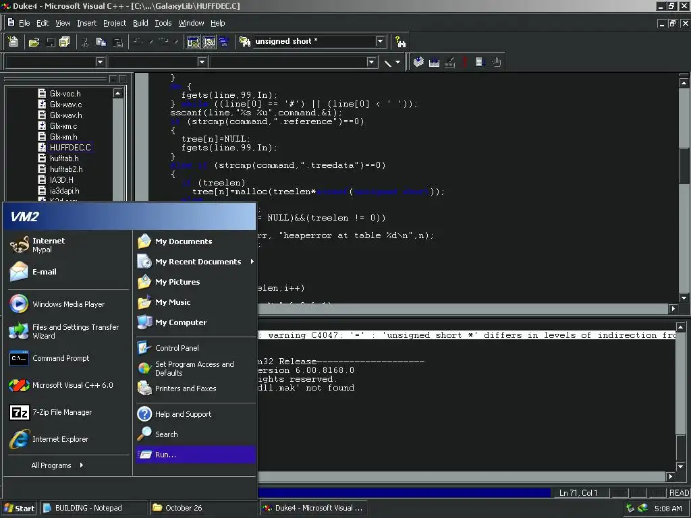
Task: Click the Paste toolbar icon
Action: [x=117, y=42]
